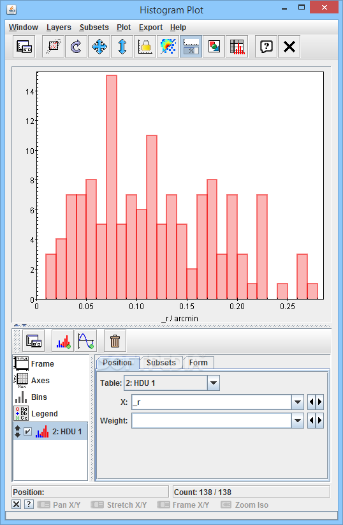Add a new histogram layer icon
343x525 pixels.
(x=63, y=341)
